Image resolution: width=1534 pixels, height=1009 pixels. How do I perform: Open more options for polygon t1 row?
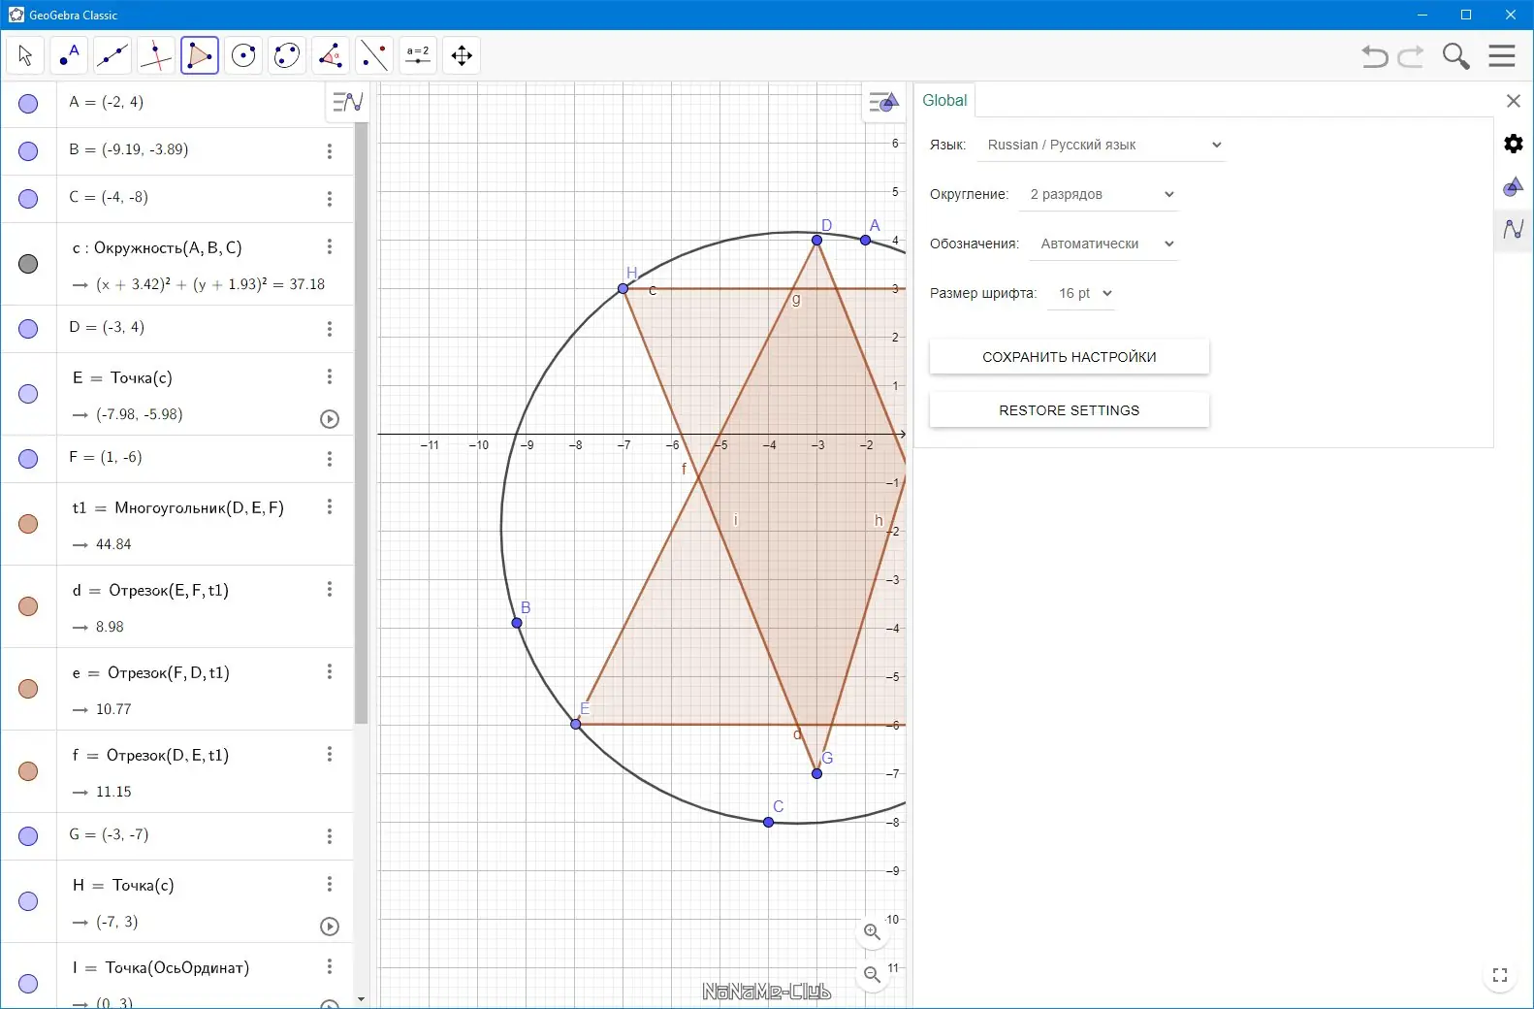[330, 506]
